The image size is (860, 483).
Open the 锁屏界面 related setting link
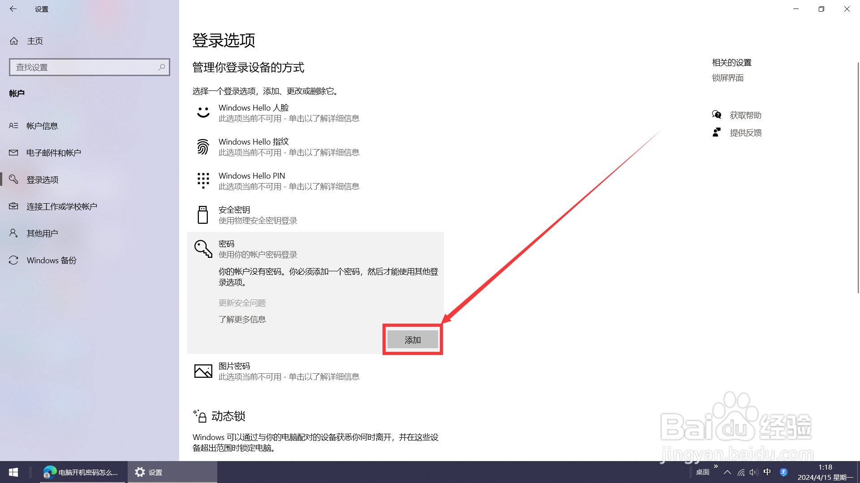pos(728,78)
